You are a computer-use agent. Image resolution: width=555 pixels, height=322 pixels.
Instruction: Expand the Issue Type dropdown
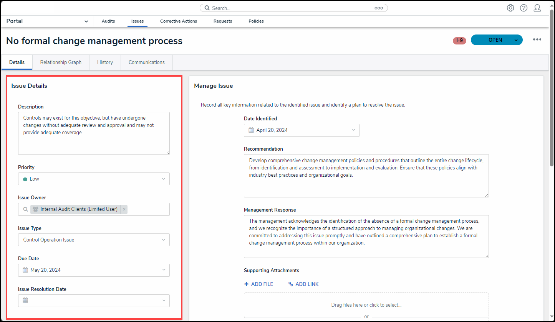tap(163, 240)
